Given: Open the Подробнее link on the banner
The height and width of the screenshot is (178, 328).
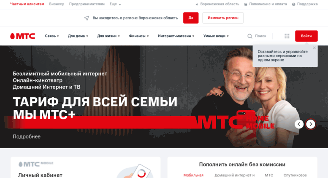Looking at the screenshot, I should pyautogui.click(x=27, y=136).
